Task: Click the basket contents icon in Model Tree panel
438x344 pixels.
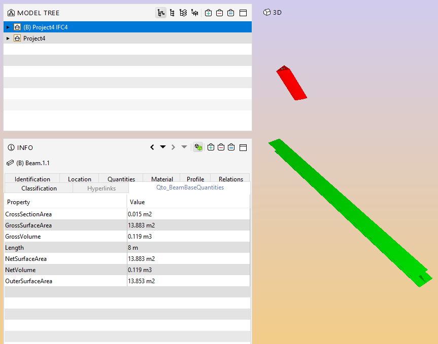Action: [230, 13]
